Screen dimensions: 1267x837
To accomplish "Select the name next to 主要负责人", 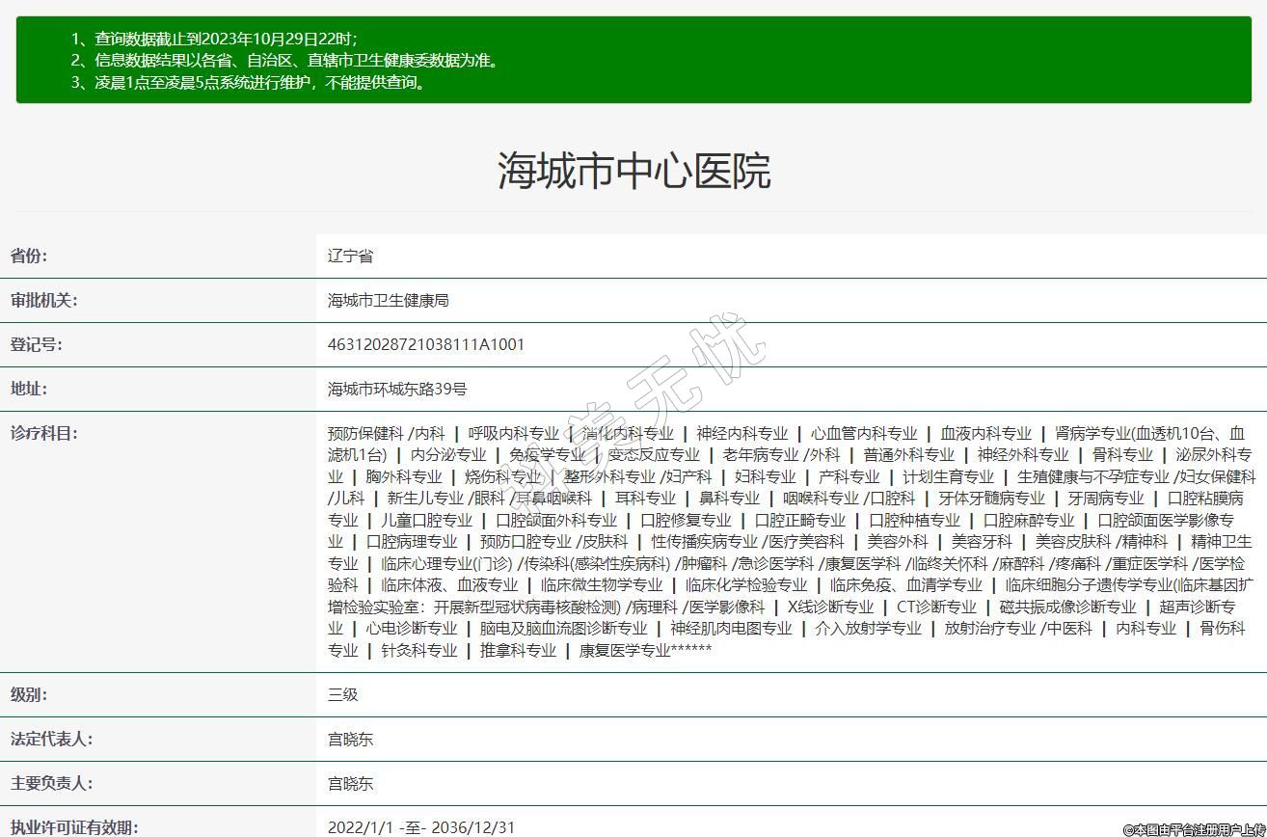I will (x=350, y=783).
